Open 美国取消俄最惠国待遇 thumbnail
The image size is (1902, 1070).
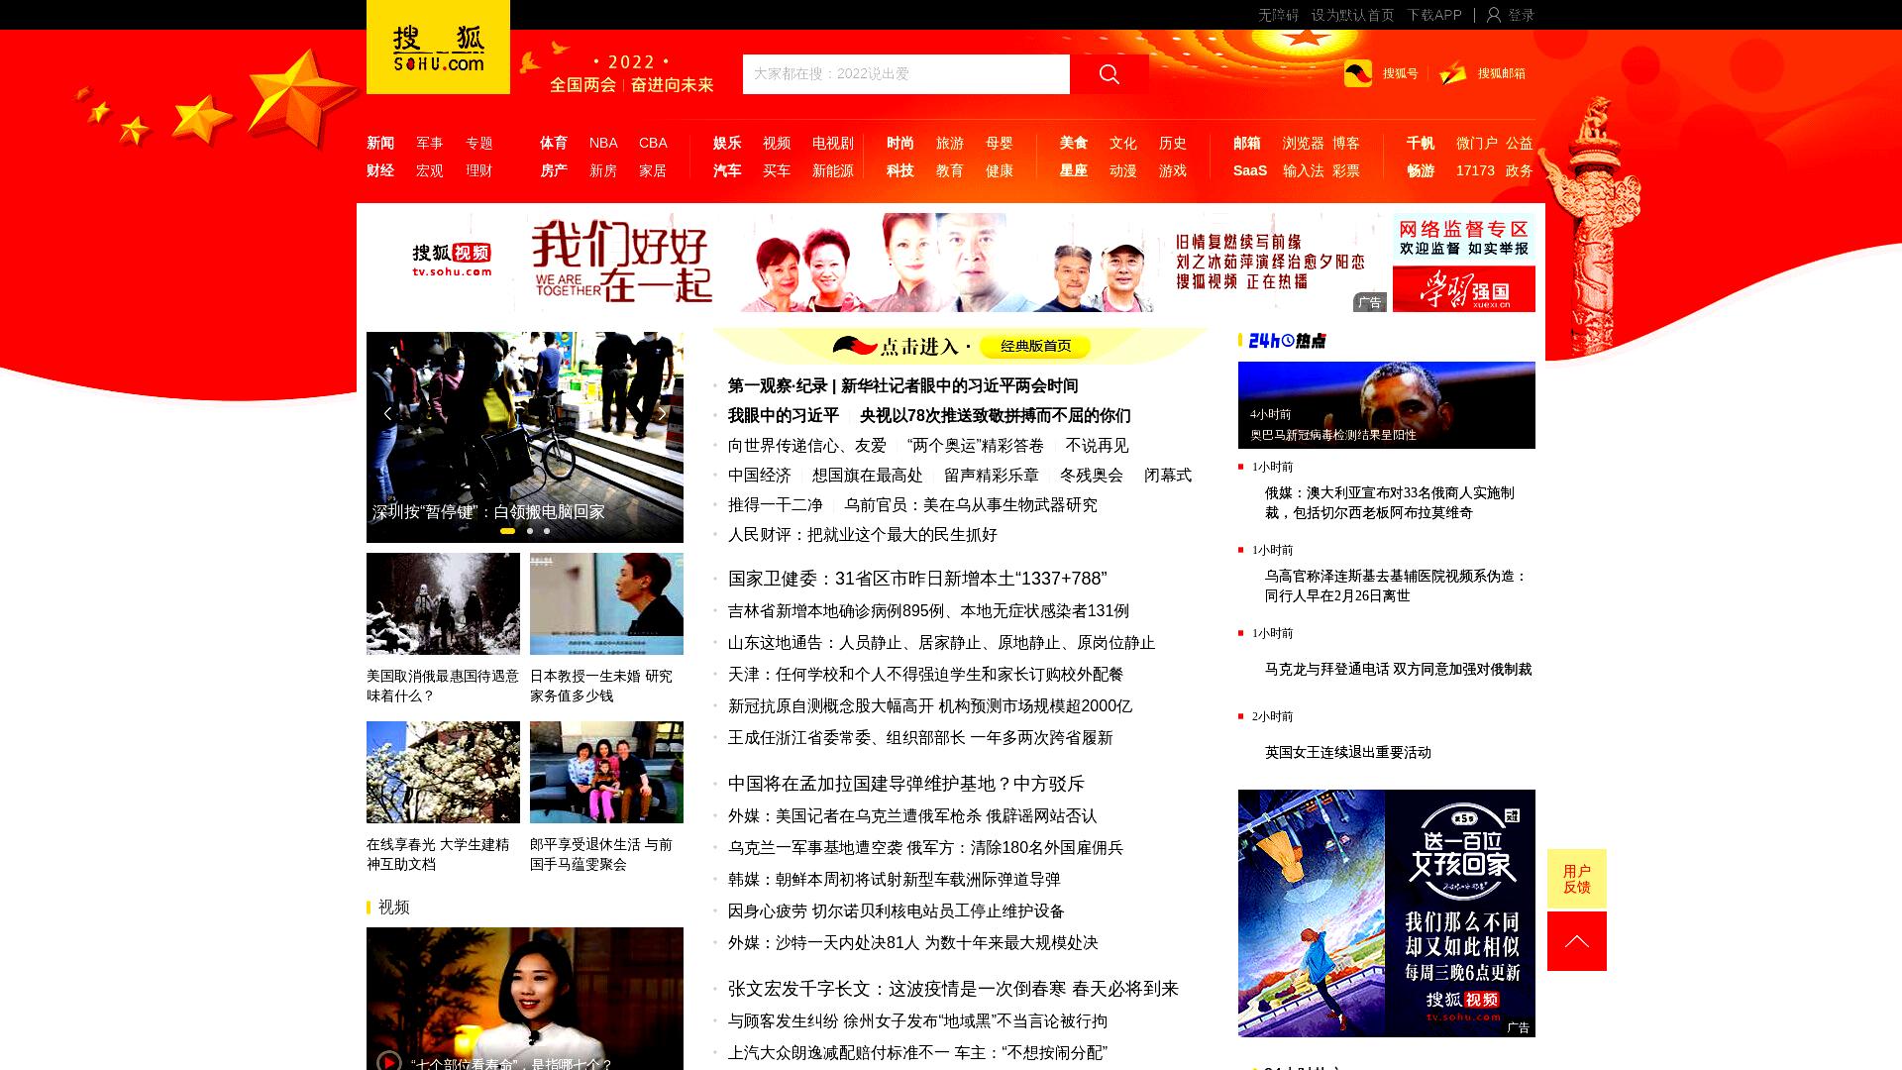point(443,603)
